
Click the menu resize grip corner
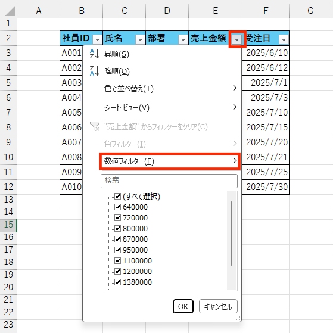[238, 319]
